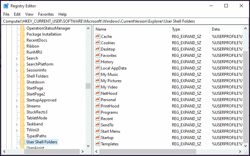Select the Recent value name

click(x=107, y=119)
